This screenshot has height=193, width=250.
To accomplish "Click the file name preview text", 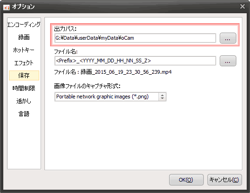I will (113, 72).
